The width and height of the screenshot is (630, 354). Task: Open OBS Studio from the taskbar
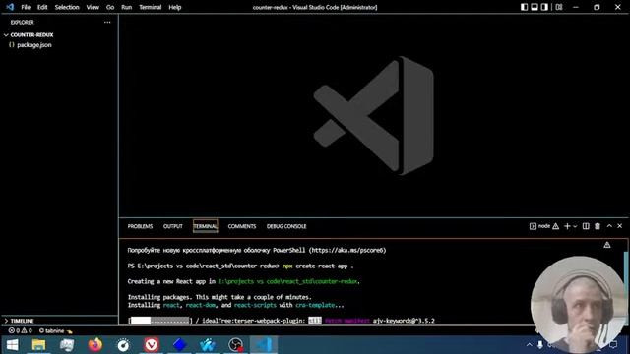(x=236, y=345)
